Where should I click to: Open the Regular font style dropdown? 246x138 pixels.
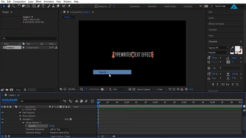point(218,53)
